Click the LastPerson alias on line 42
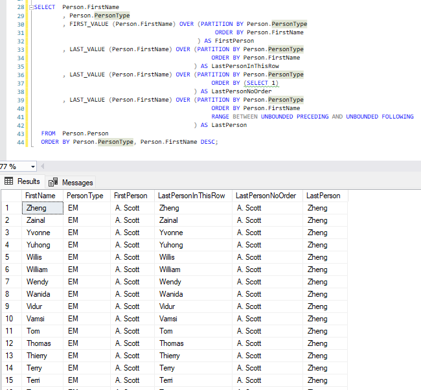The height and width of the screenshot is (390, 421). click(x=229, y=125)
